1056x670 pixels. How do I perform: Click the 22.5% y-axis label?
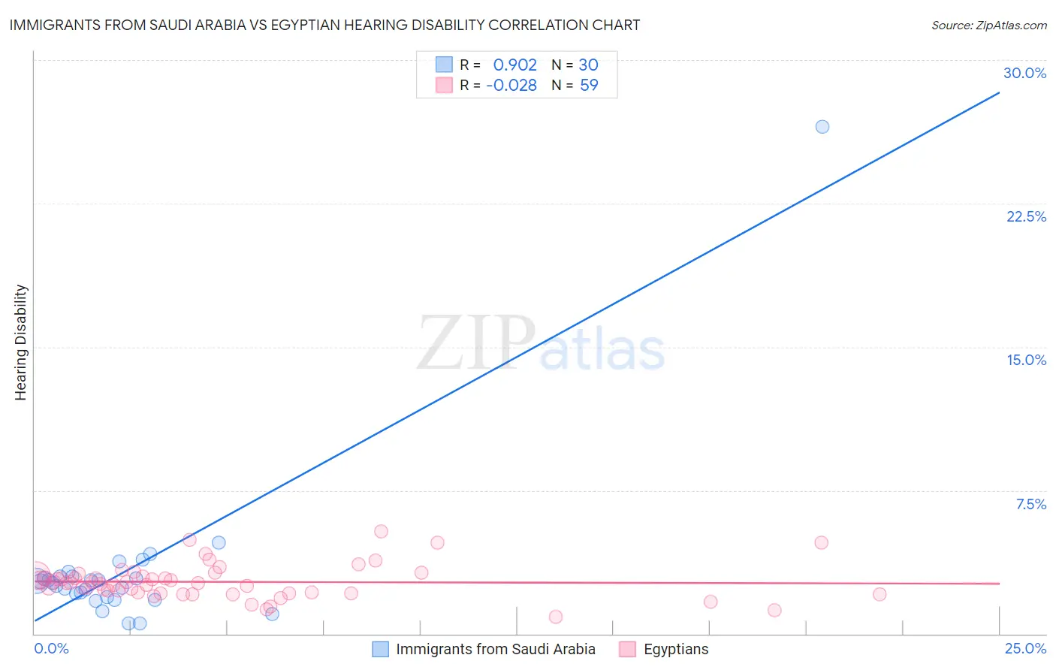point(1026,216)
